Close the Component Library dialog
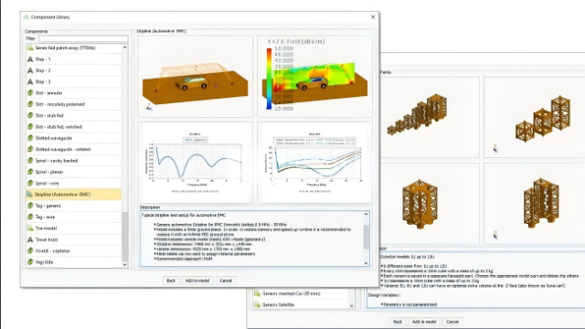Screen dimensions: 585x329 click(373, 17)
